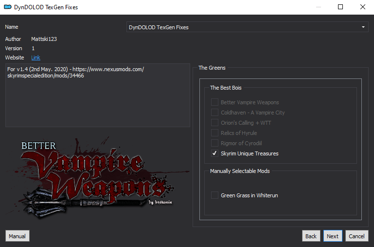Go Back to previous installer step
The height and width of the screenshot is (247, 374).
click(311, 236)
